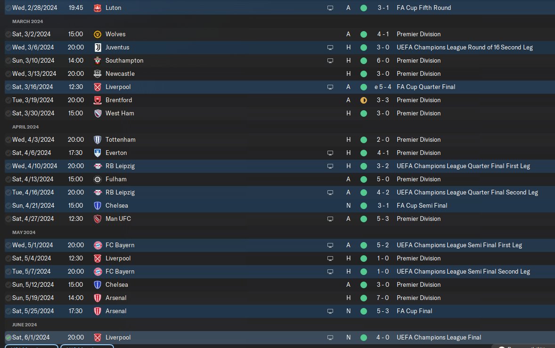555x348 pixels.
Task: Click the Wolves club badge icon
Action: click(98, 34)
